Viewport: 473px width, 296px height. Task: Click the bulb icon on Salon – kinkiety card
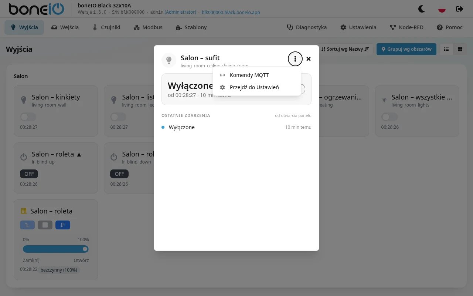24,100
